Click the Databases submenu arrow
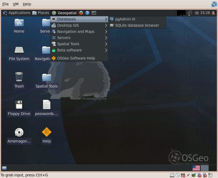The width and height of the screenshot is (218, 178). [x=106, y=19]
